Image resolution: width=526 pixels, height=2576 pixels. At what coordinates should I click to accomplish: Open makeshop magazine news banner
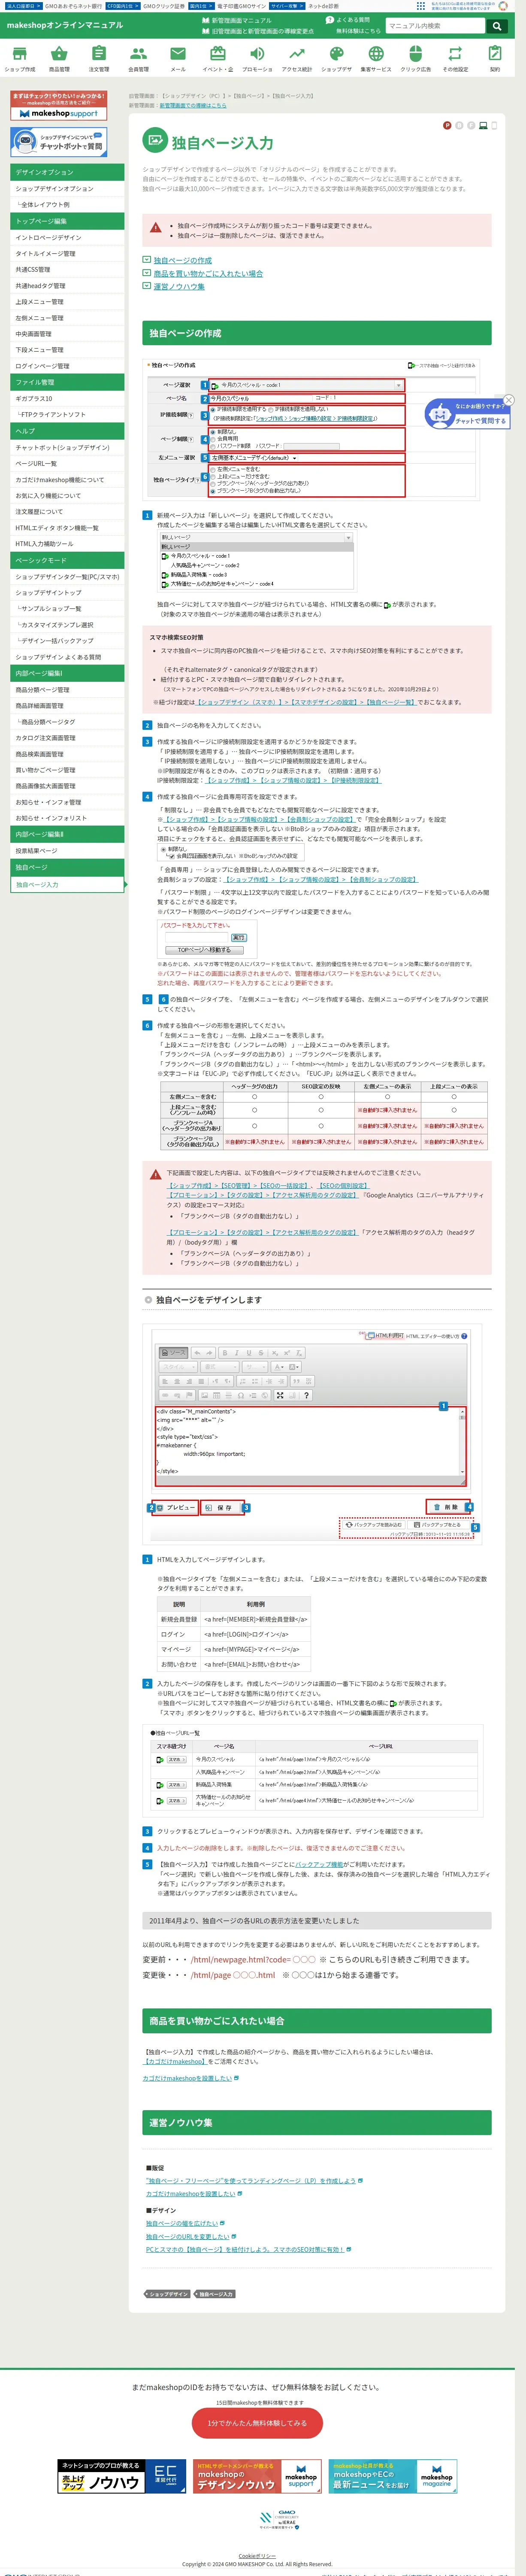pyautogui.click(x=394, y=2476)
